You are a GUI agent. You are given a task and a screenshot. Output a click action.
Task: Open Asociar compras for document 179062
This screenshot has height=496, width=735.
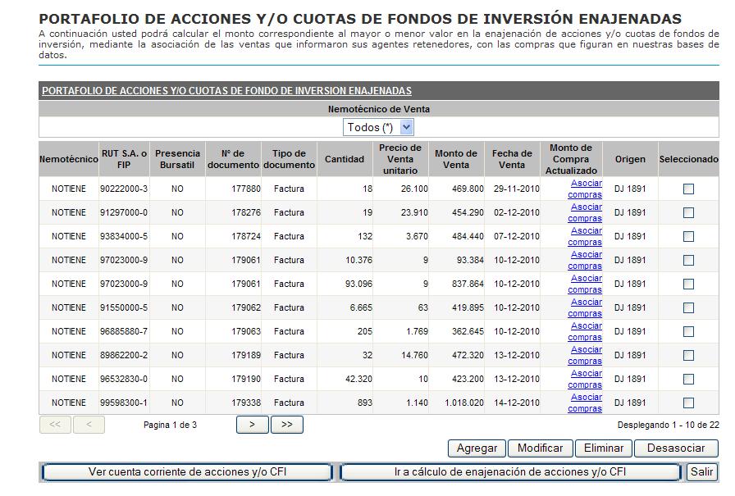585,307
